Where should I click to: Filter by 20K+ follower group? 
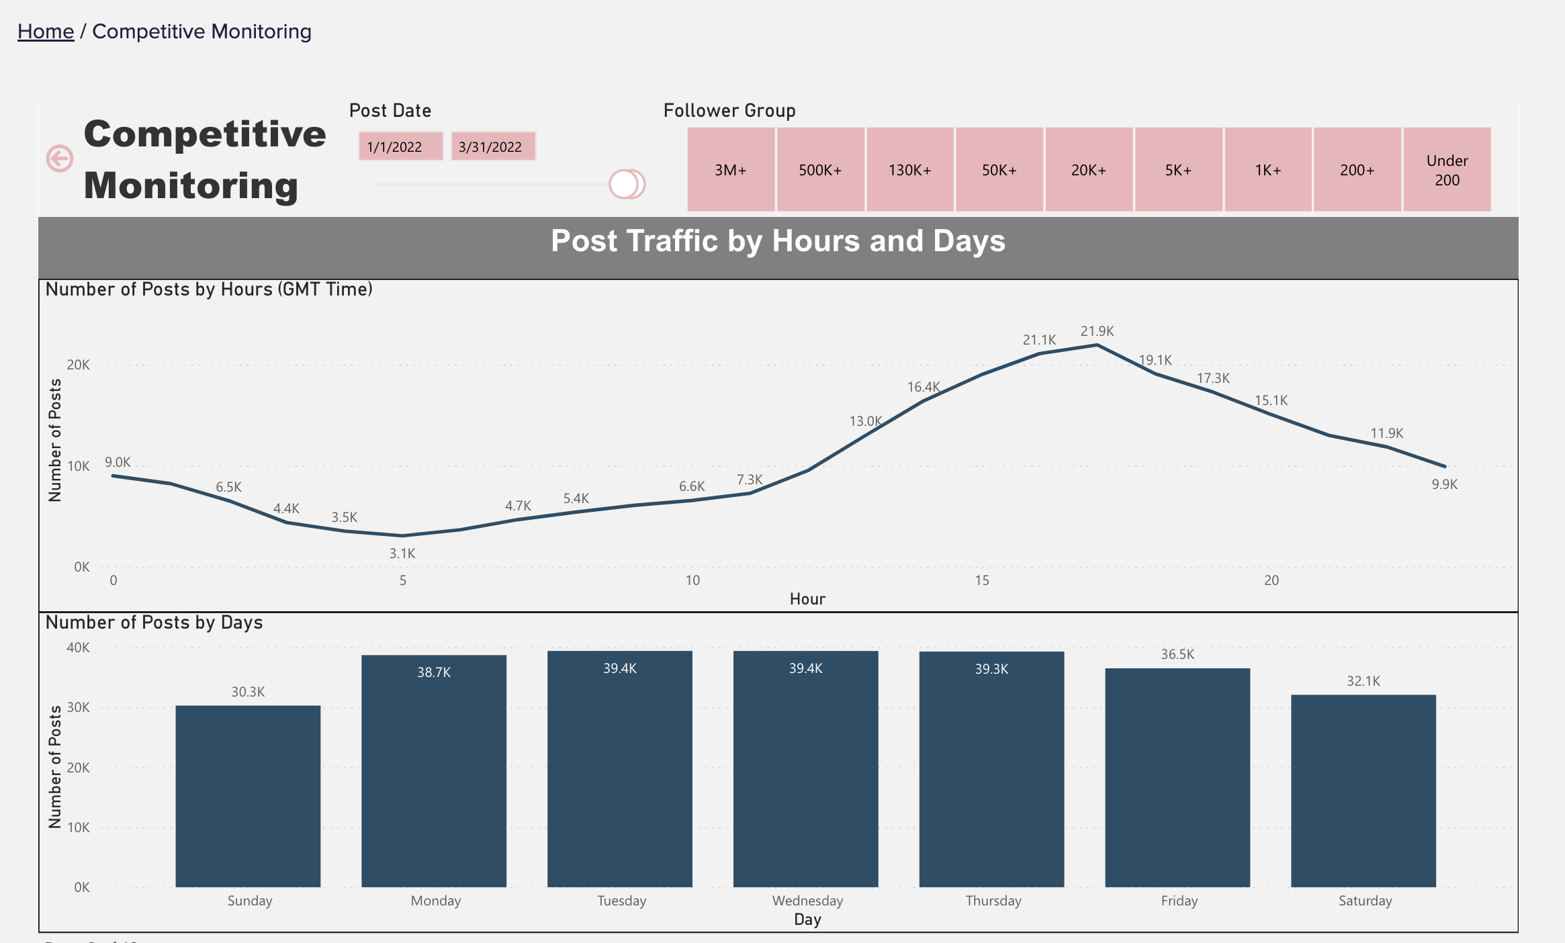click(x=1089, y=170)
